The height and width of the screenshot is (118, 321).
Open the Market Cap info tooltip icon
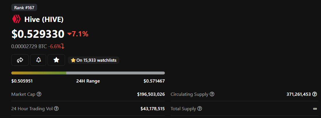pos(39,94)
